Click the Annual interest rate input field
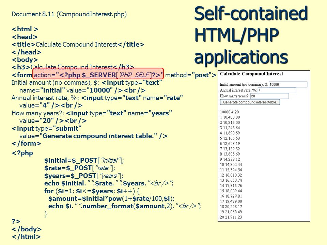 click(x=277, y=90)
